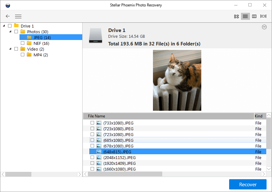Select Photos (30) in folder tree
Viewport: 272px width, 192px height.
38,32
